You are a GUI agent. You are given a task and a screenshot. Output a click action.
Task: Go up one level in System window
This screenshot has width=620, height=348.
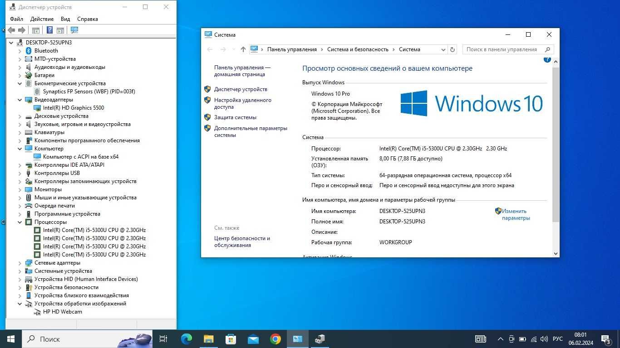click(243, 49)
